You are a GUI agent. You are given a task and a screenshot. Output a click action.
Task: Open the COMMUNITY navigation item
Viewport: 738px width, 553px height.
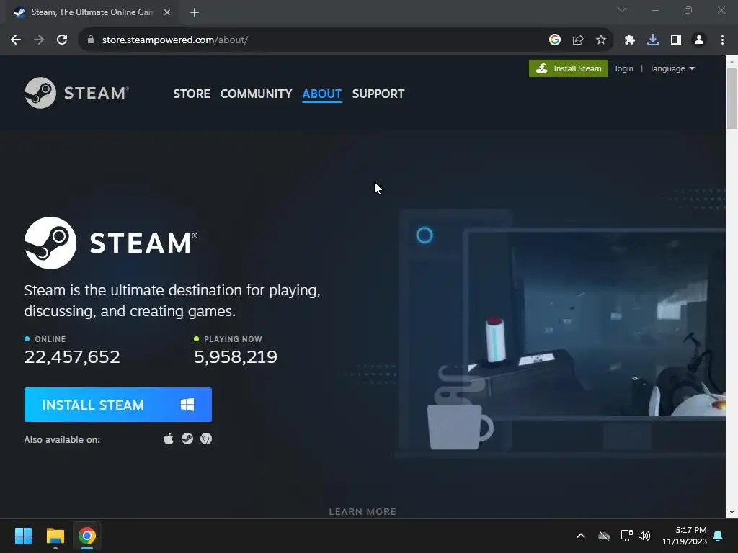click(x=256, y=94)
